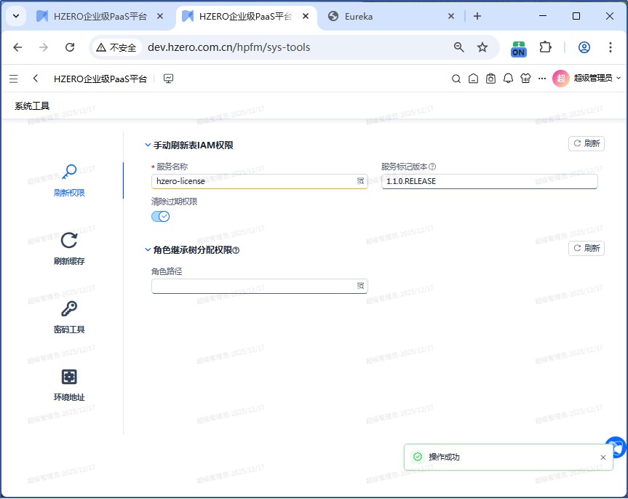
Task: Open the 角色路径 lookup selector
Action: click(359, 286)
